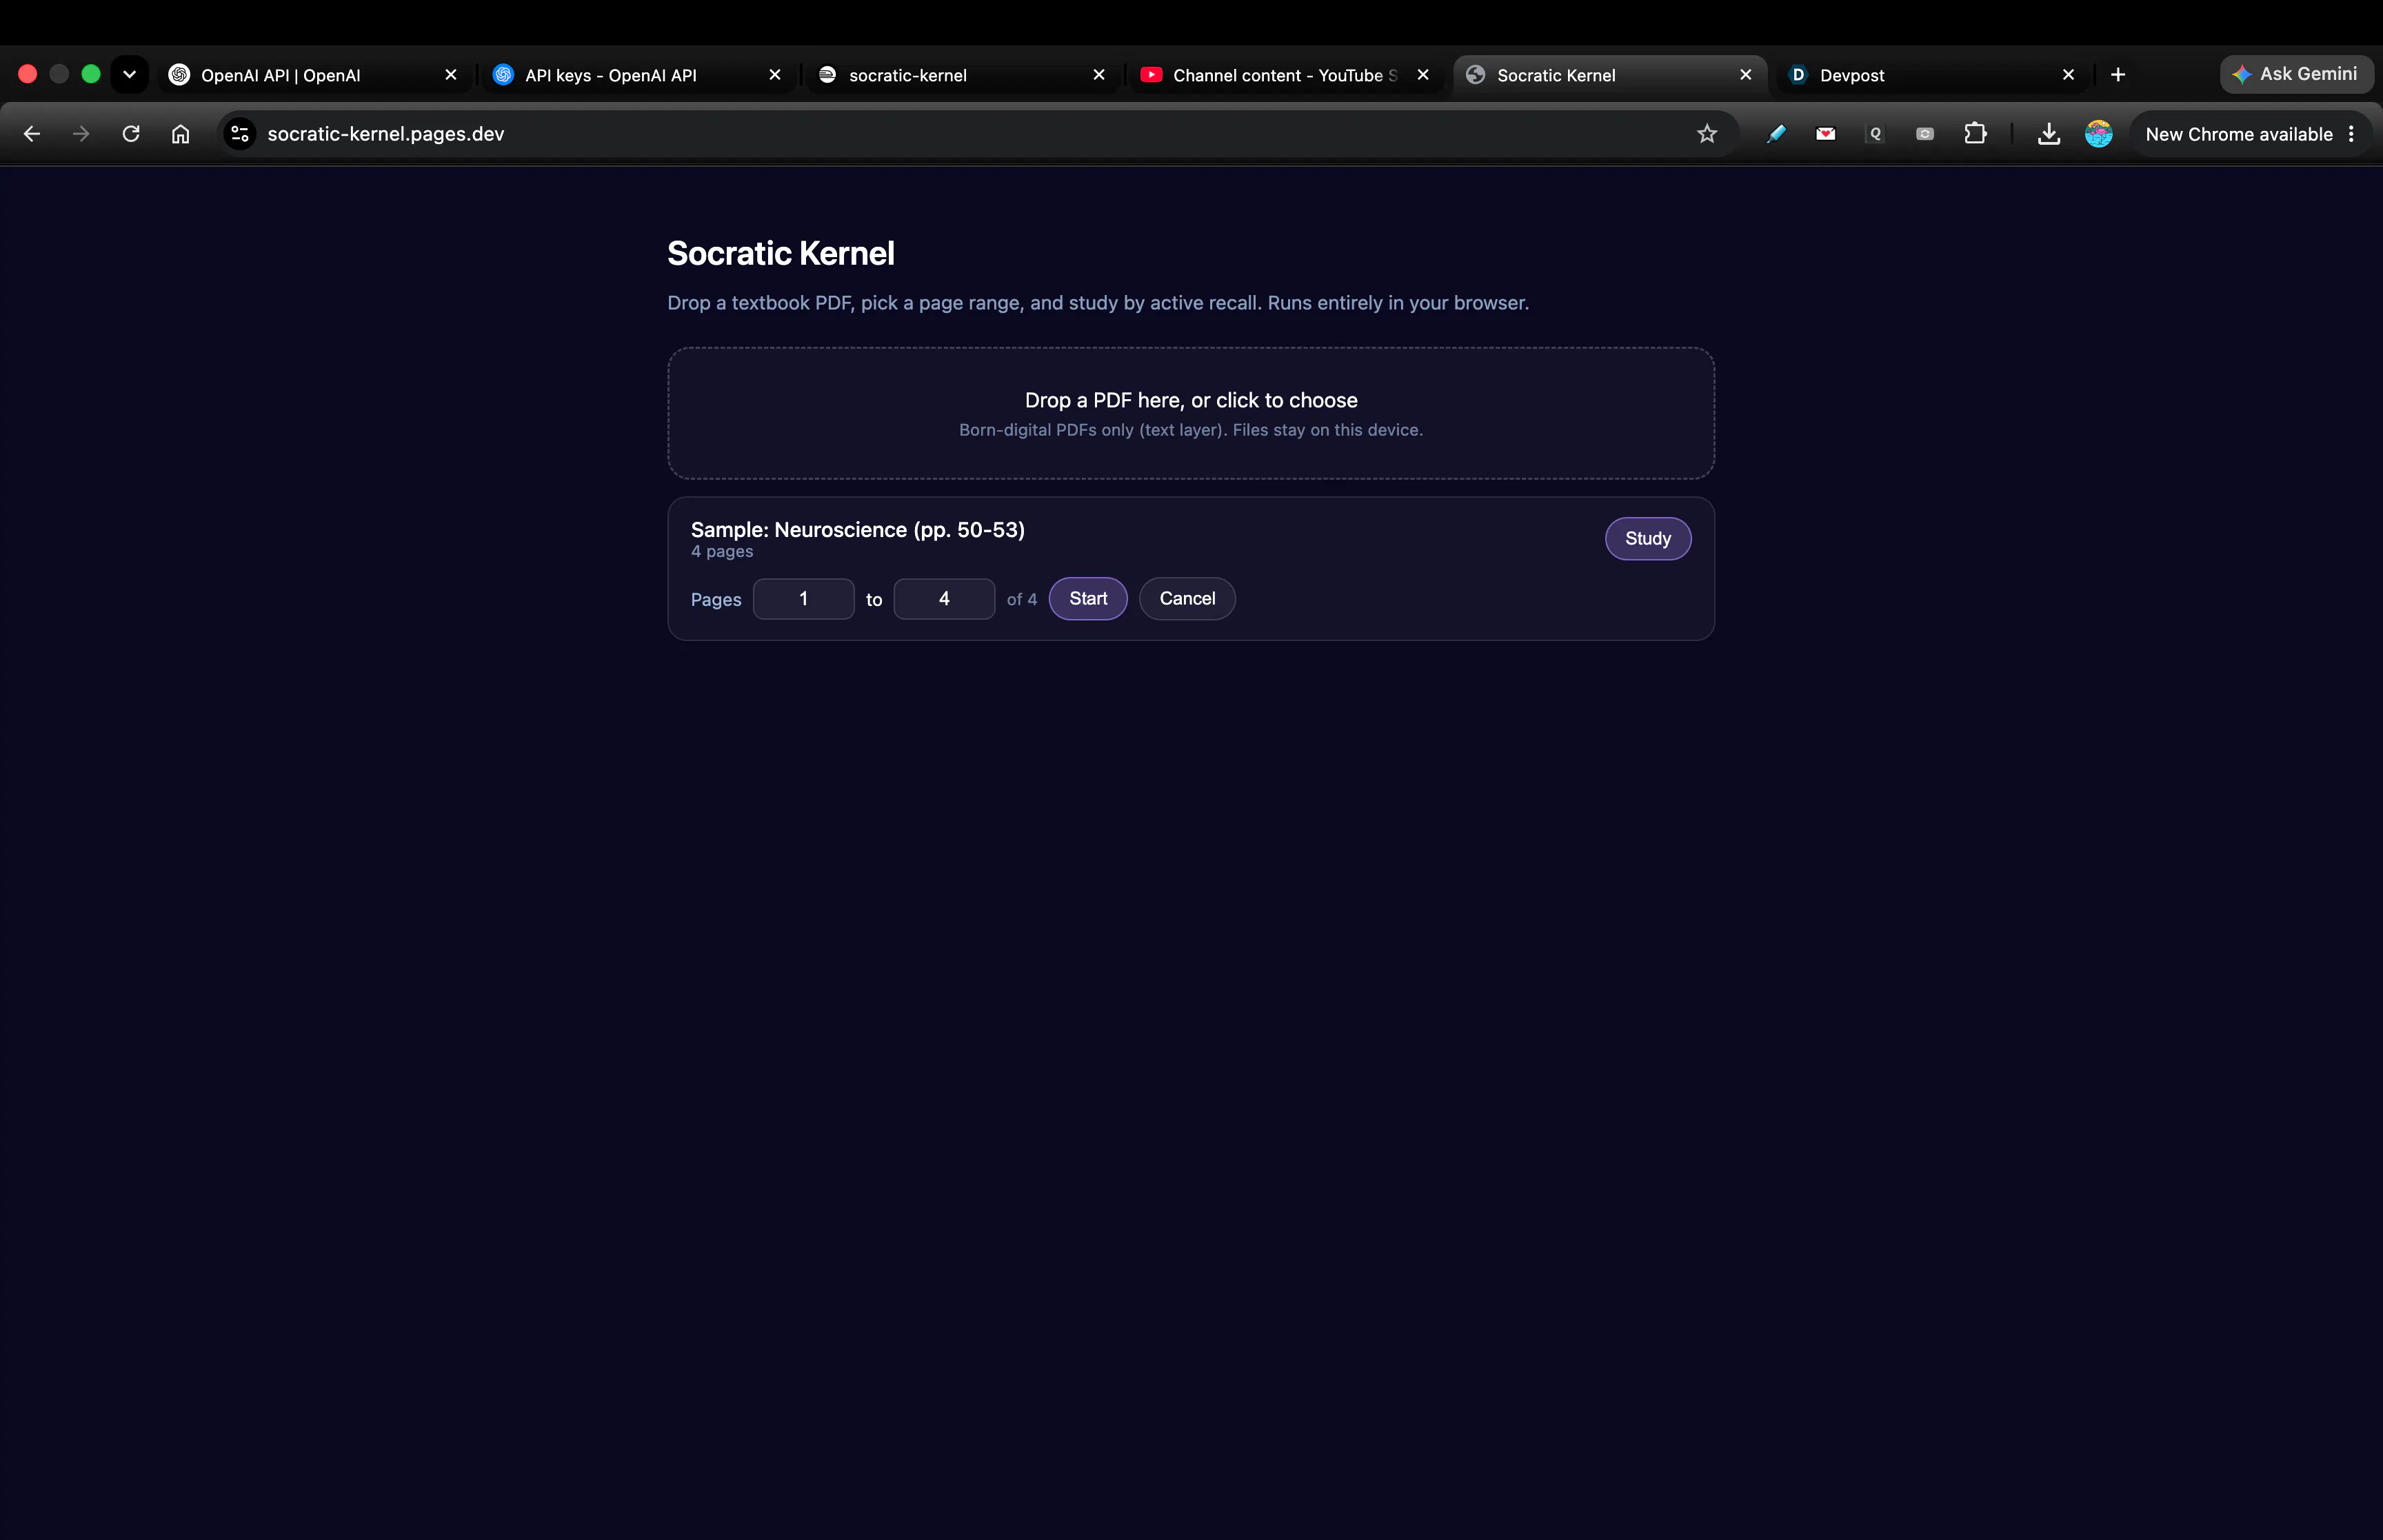Reload the Socratic Kernel page

pyautogui.click(x=131, y=134)
